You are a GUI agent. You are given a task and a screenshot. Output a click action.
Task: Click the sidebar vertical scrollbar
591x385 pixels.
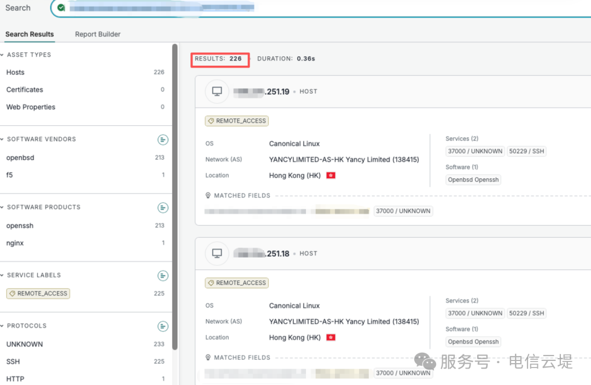coord(175,197)
